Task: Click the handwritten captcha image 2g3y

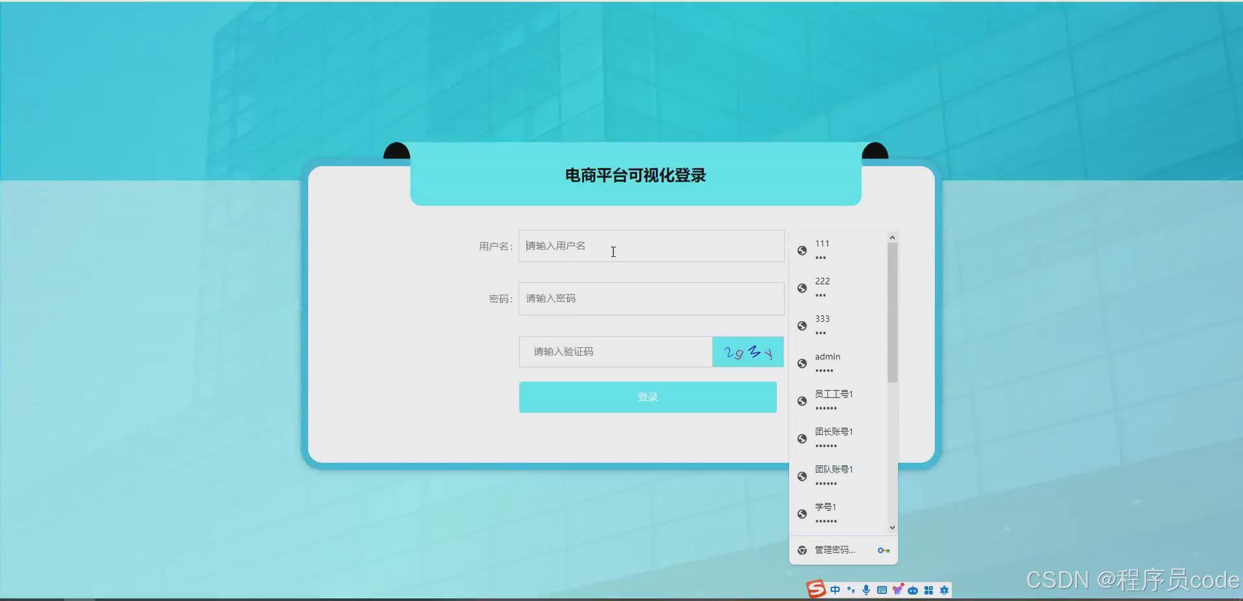Action: (748, 352)
